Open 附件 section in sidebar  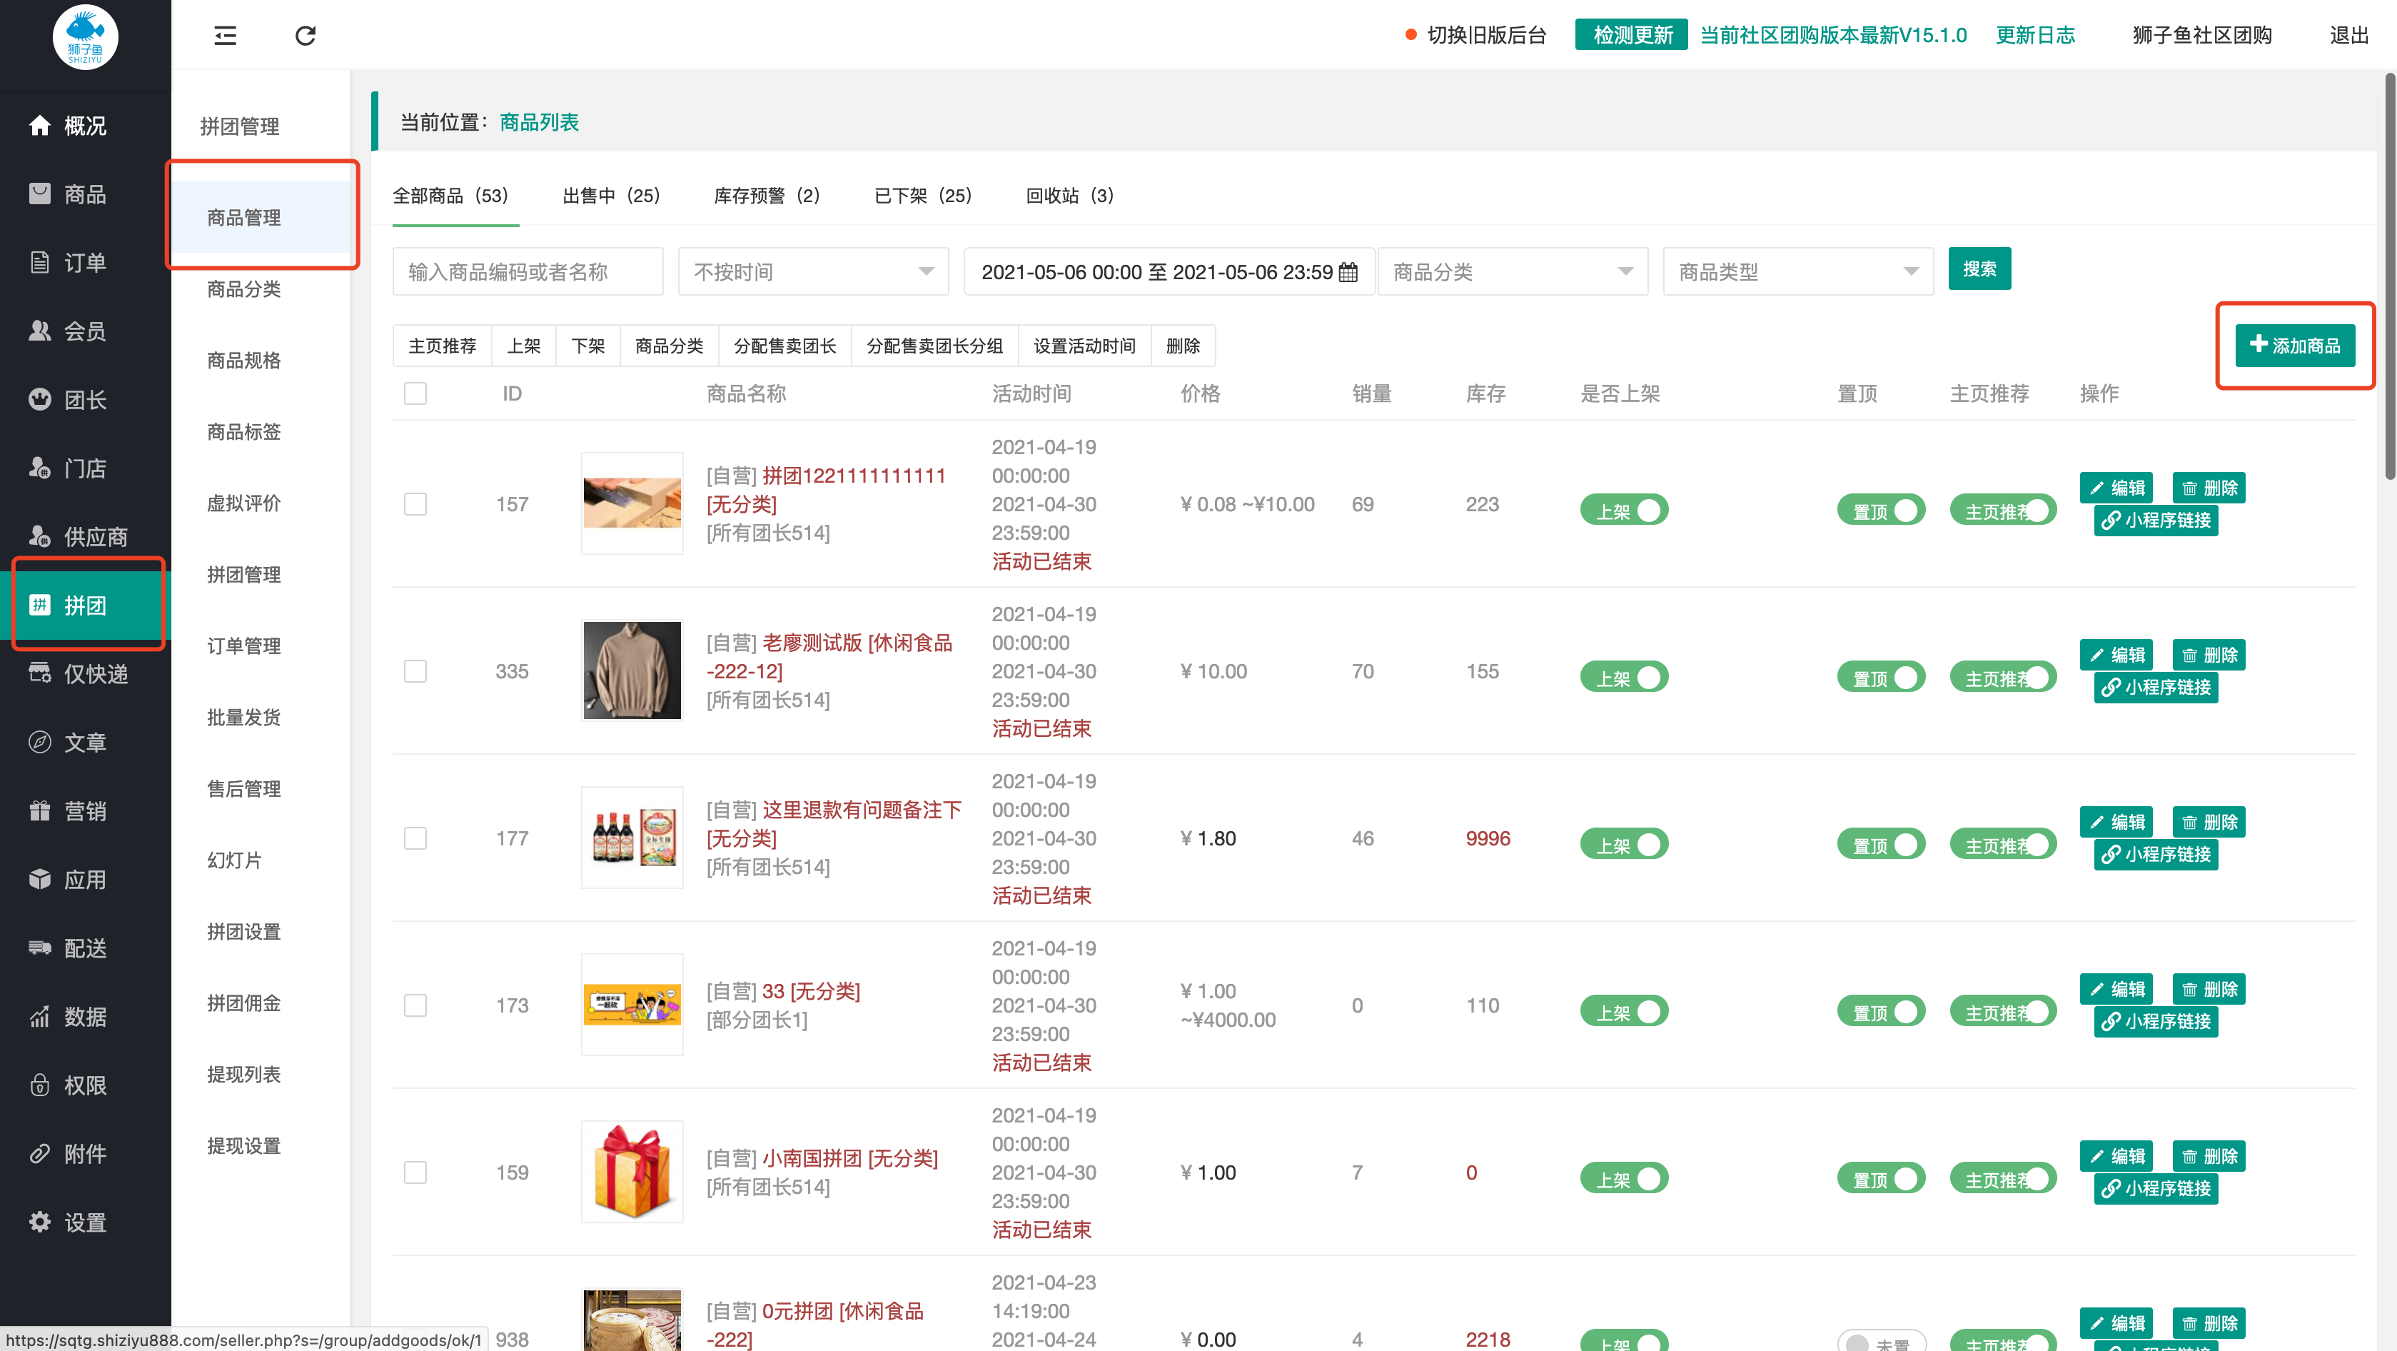[85, 1154]
